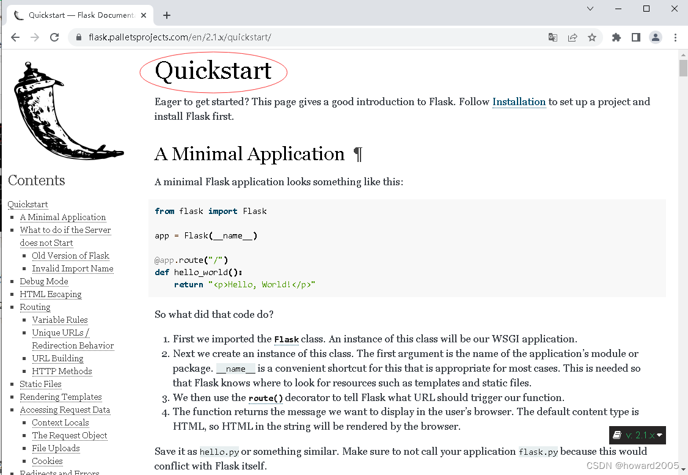Go back with the browser back arrow
This screenshot has height=475, width=688.
tap(15, 37)
